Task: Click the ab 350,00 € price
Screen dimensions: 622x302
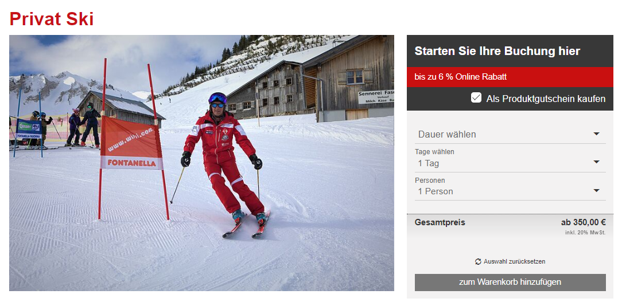Action: [x=583, y=222]
